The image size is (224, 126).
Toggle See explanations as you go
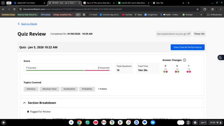(173, 34)
